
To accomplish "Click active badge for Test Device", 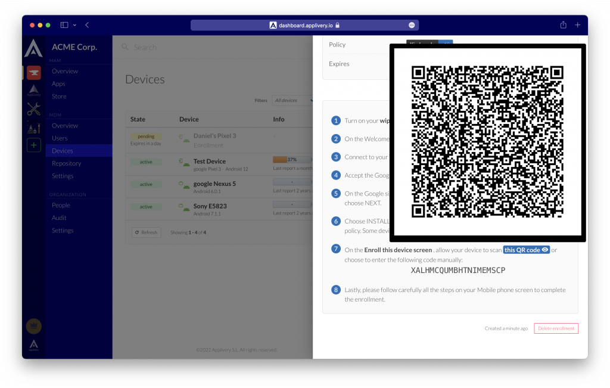I will click(x=146, y=162).
